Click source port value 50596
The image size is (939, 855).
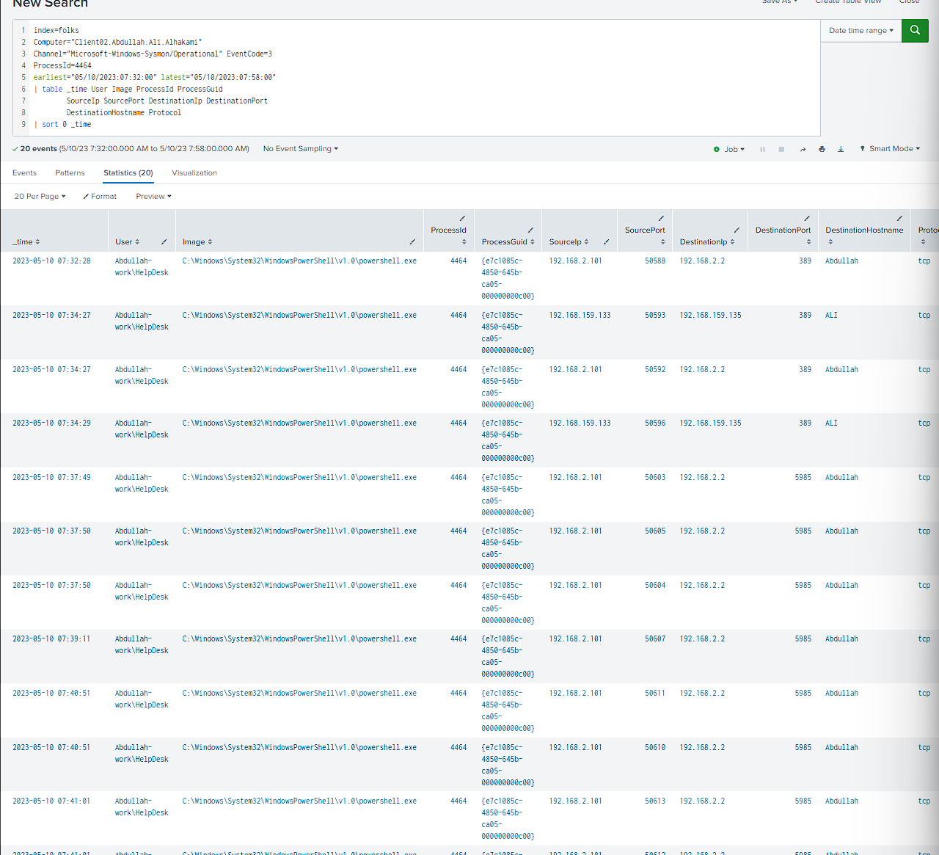click(x=655, y=423)
